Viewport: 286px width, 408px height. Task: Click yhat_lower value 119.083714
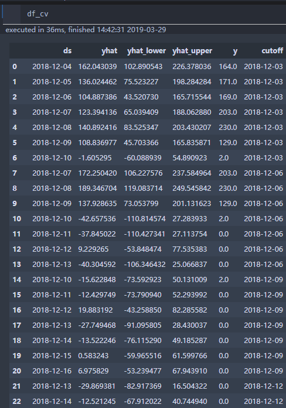coord(143,188)
